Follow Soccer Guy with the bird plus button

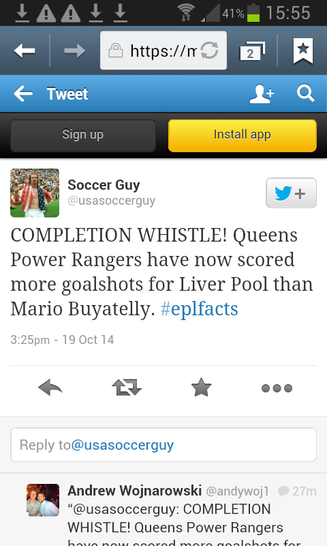point(291,193)
